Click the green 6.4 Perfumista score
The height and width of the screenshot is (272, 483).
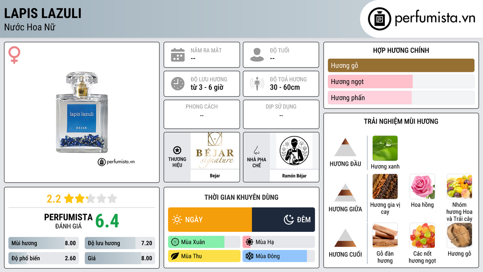coord(107,221)
